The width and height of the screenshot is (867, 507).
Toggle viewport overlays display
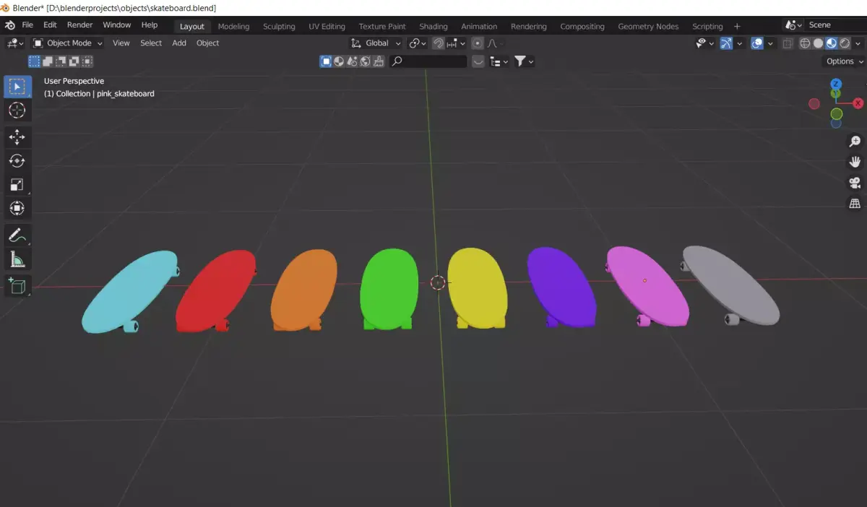(x=756, y=43)
